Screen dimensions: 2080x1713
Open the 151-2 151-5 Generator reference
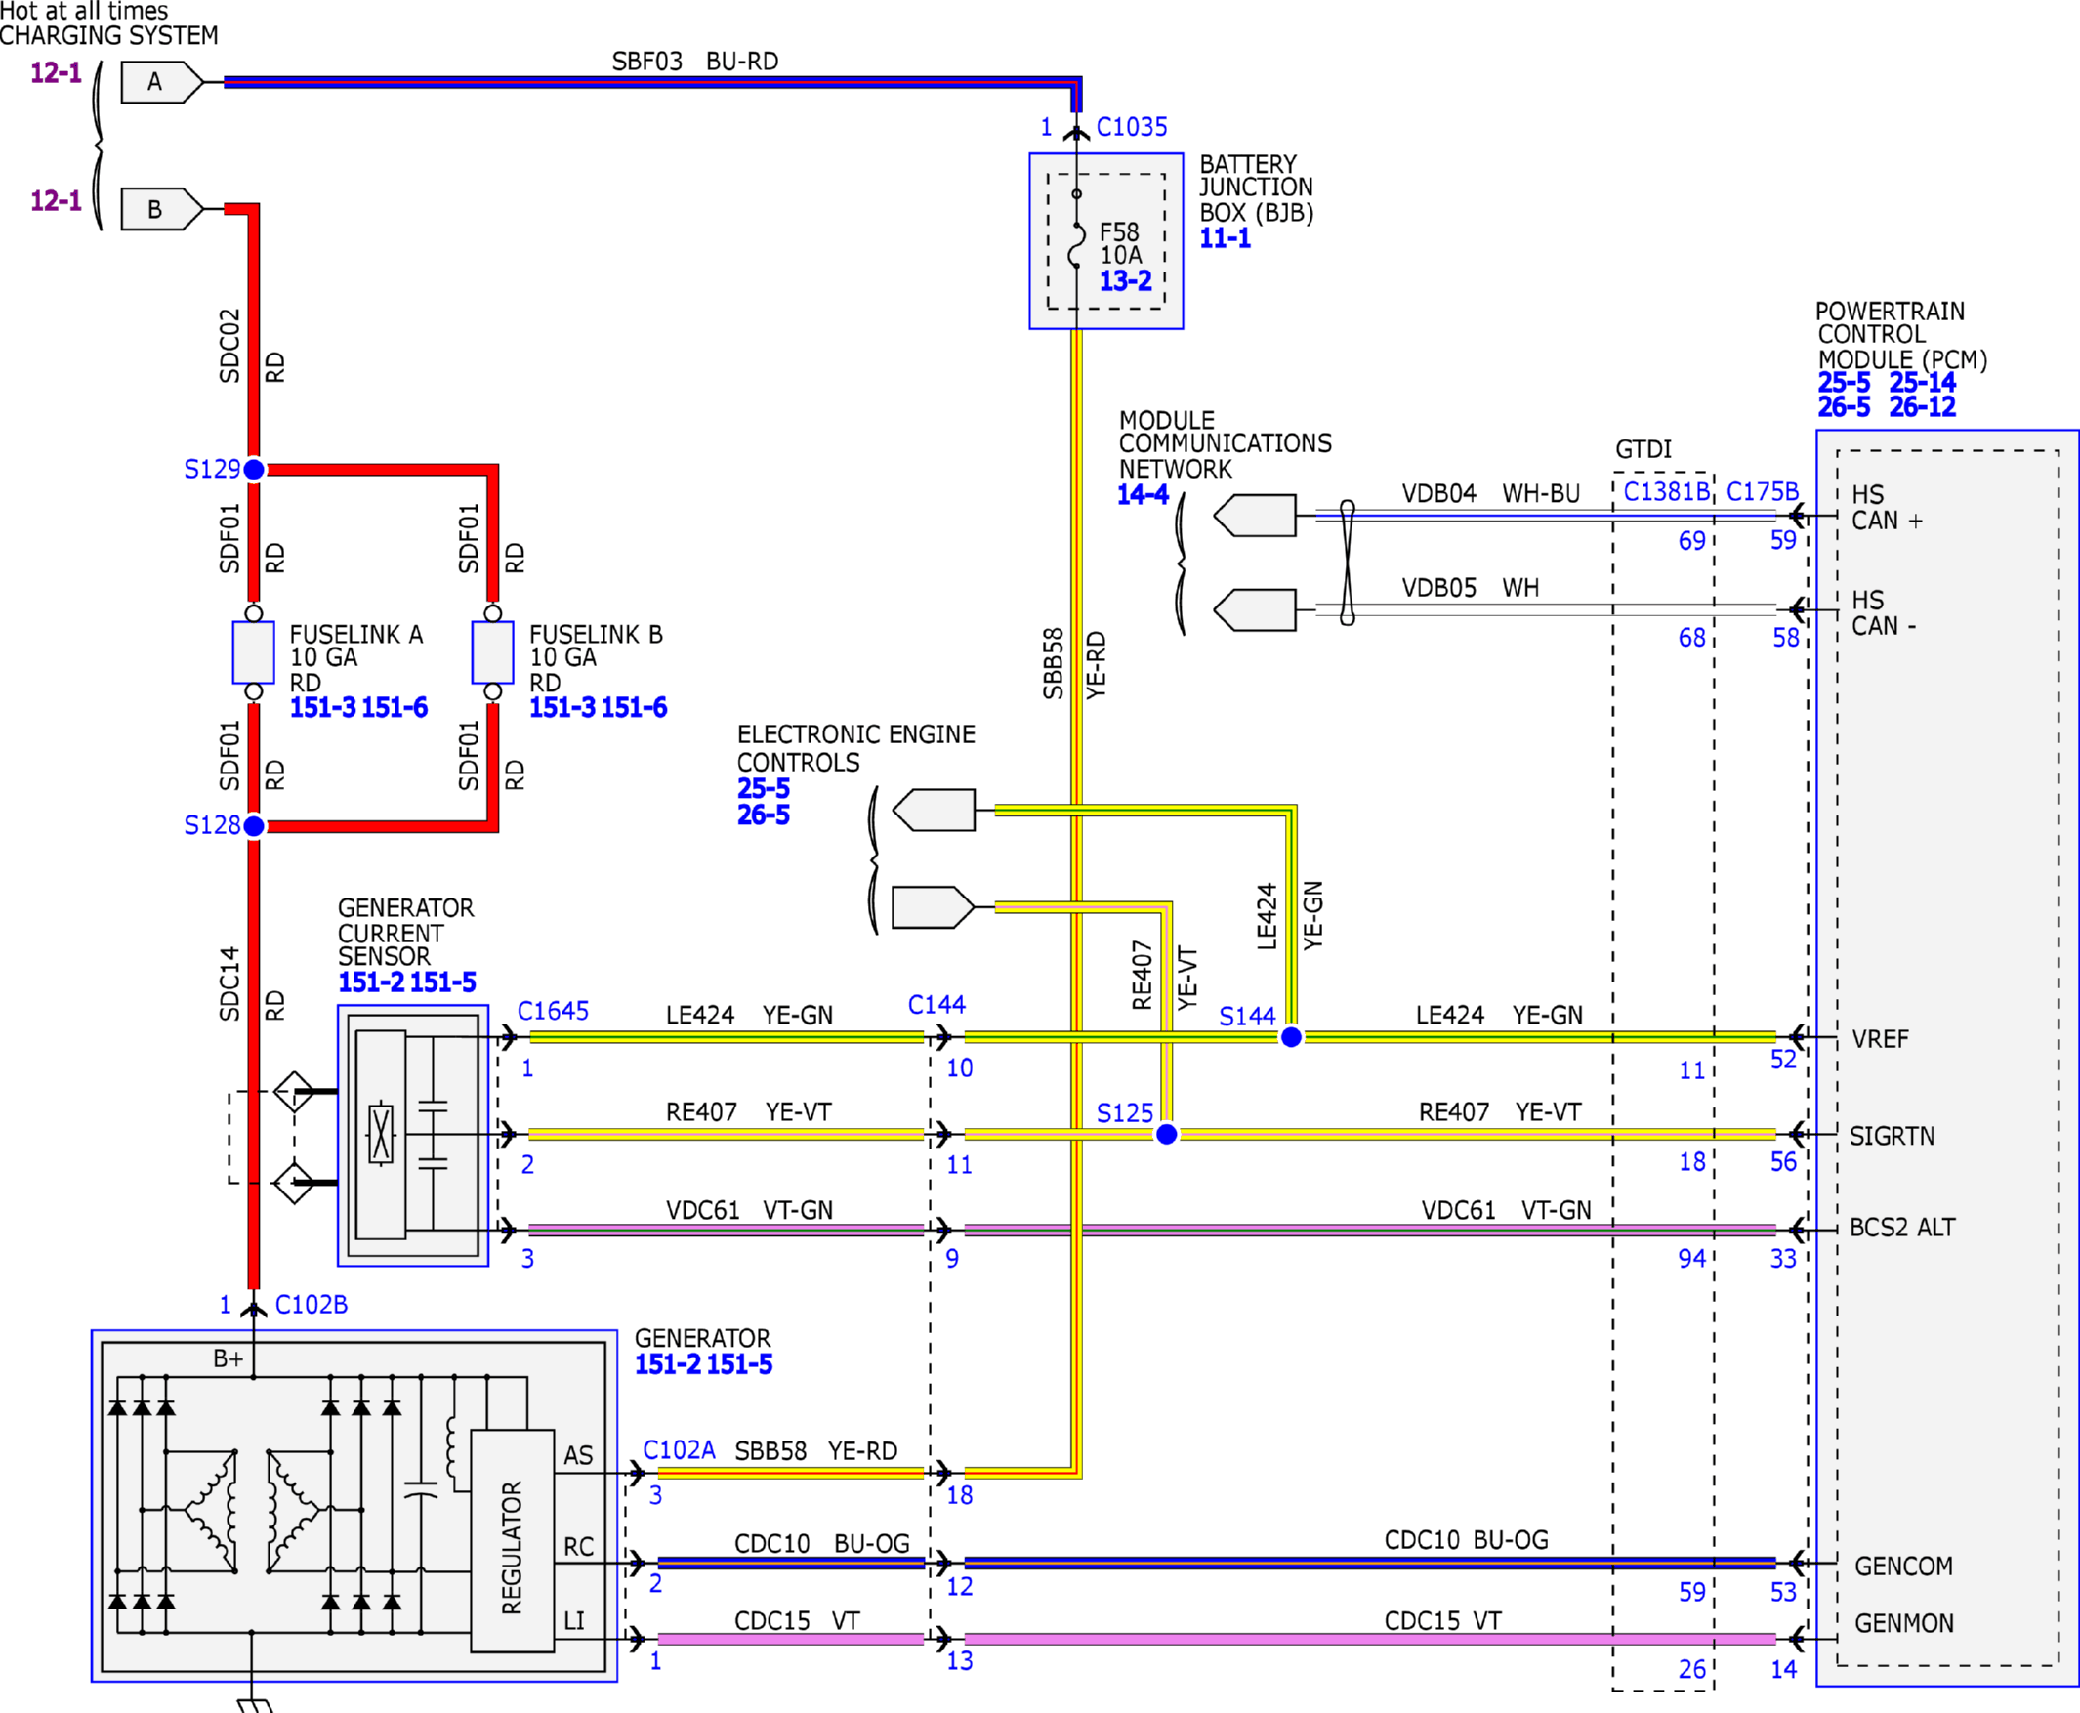[703, 1363]
